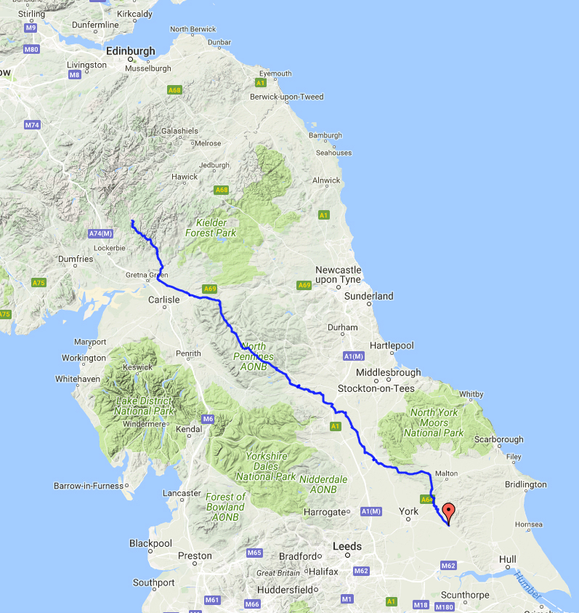Click the Lake District National Park label
The height and width of the screenshot is (613, 579).
[x=144, y=406]
